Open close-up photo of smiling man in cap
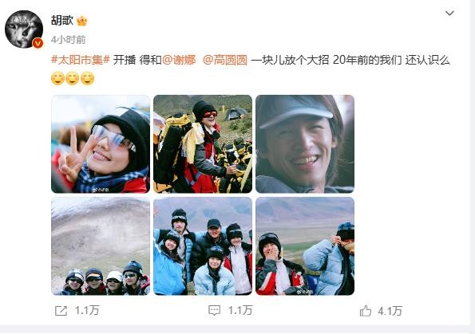The width and height of the screenshot is (475, 334). coord(305,144)
